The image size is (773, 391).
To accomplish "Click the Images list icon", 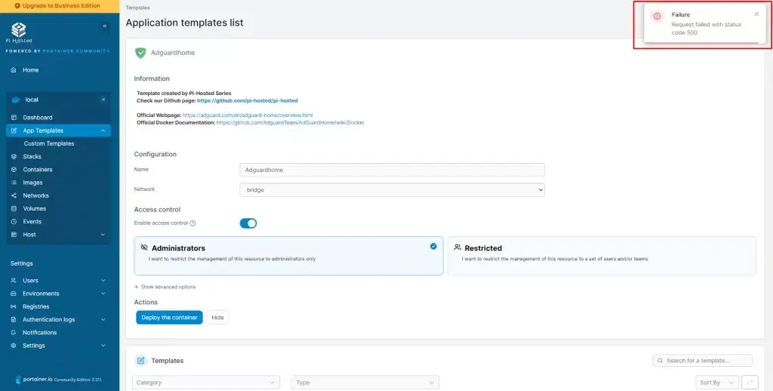I will (x=14, y=183).
